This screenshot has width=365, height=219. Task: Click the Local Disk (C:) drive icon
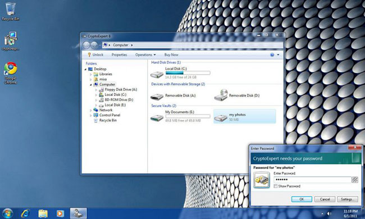157,75
